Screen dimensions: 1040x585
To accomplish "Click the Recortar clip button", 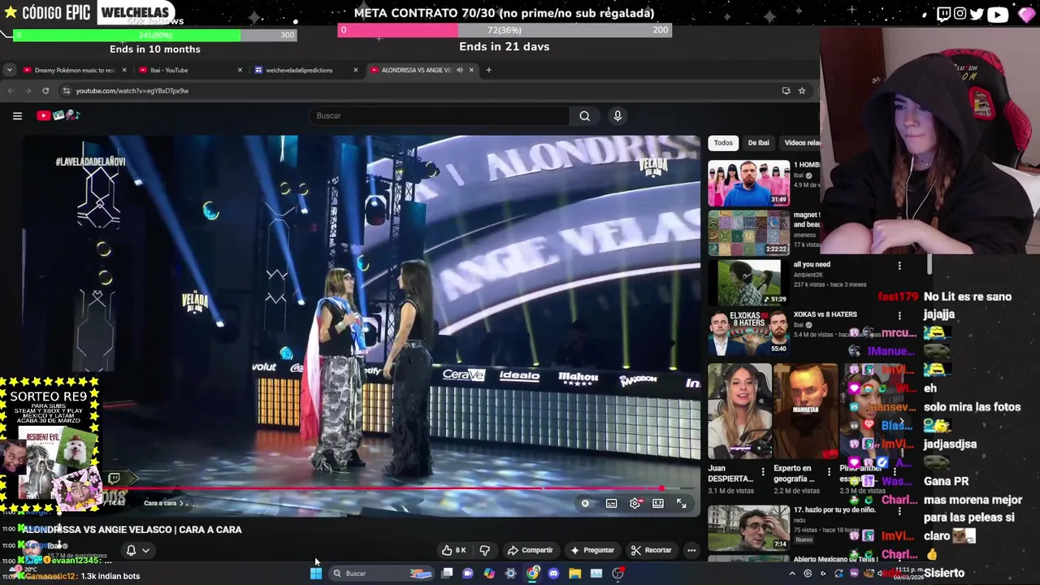I will click(x=652, y=550).
